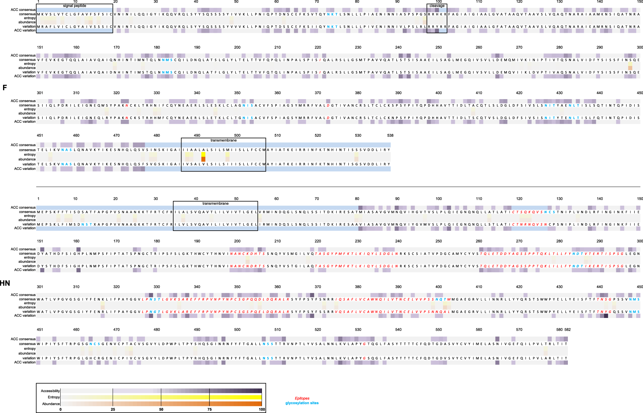643x413 pixels.
Task: Select the transmembrane box in the HN protein
Action: (215, 203)
